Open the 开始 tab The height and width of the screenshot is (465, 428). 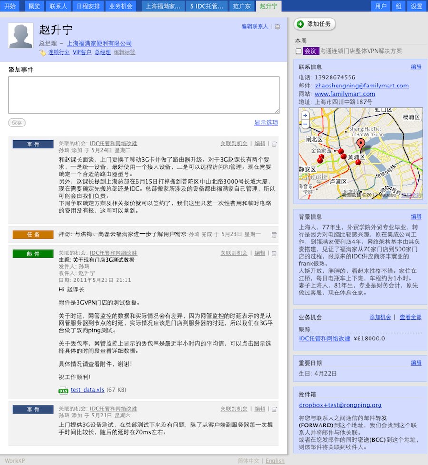pyautogui.click(x=10, y=6)
